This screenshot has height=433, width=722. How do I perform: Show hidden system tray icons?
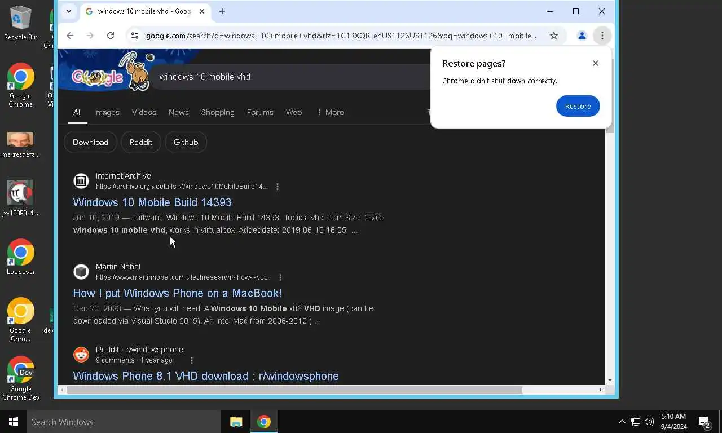point(622,422)
